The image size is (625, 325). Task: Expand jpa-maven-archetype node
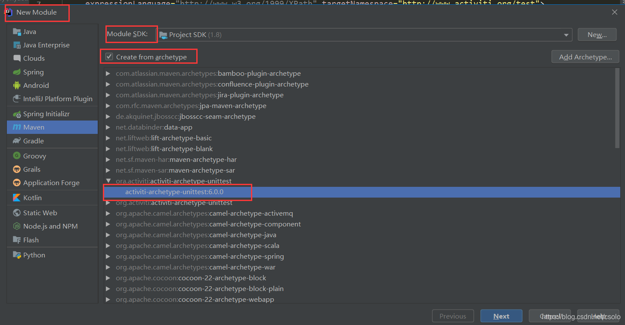point(108,106)
